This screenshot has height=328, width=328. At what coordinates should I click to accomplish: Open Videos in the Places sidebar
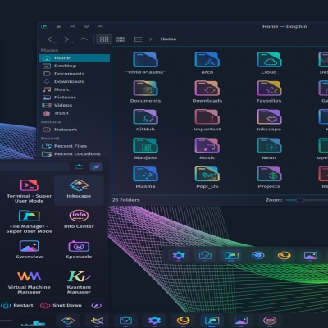tap(75, 105)
